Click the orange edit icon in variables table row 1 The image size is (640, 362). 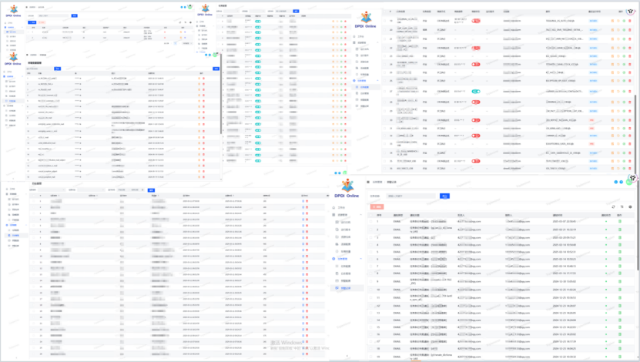click(199, 79)
